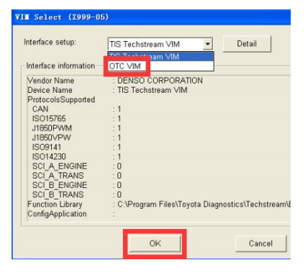The image size is (308, 273).
Task: Click the Function Library path value
Action: [204, 204]
